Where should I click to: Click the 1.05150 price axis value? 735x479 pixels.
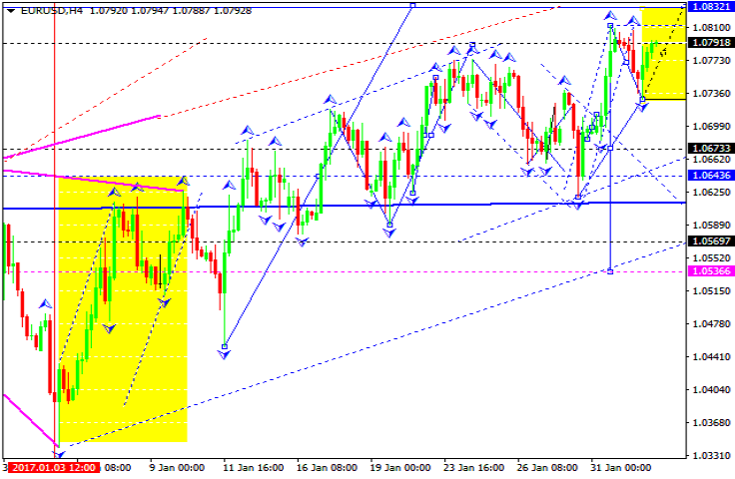coord(712,290)
